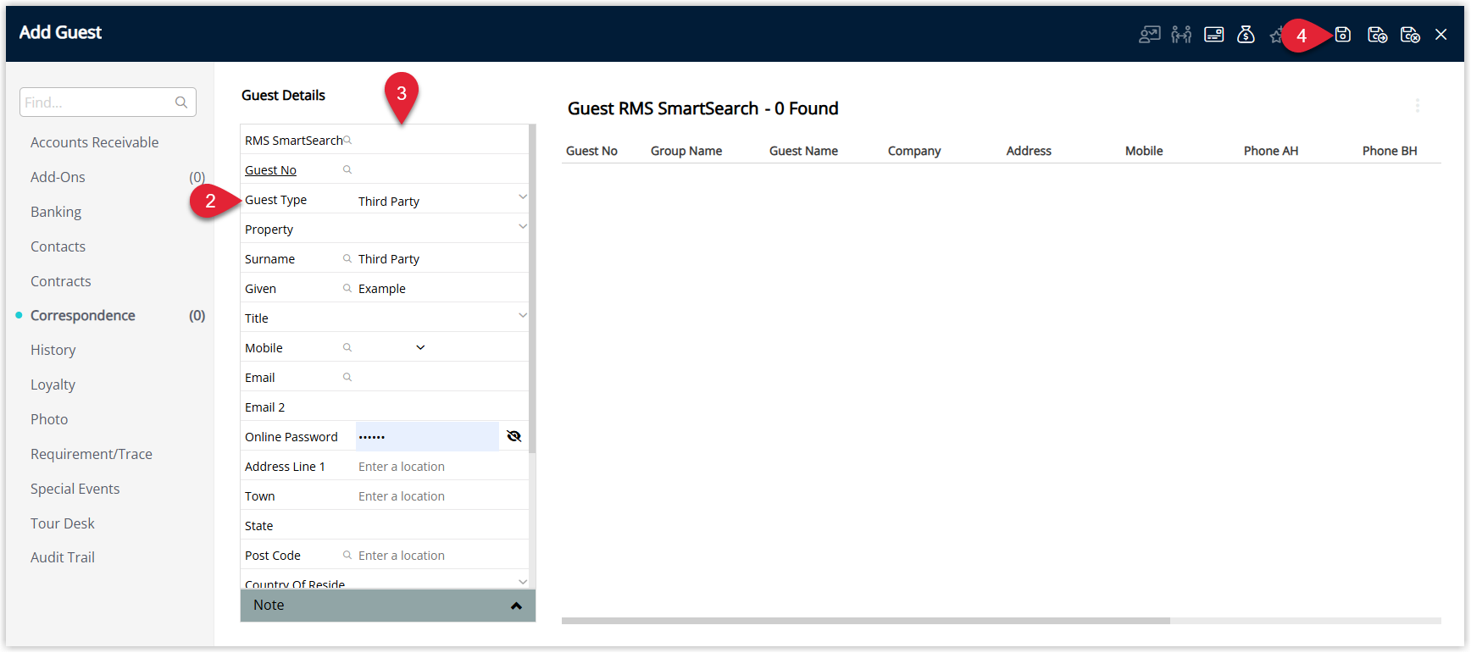Click the Email input field
1471x653 pixels.
(x=441, y=378)
